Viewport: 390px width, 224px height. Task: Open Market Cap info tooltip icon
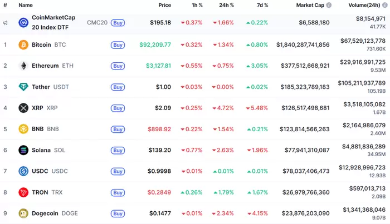pyautogui.click(x=329, y=5)
